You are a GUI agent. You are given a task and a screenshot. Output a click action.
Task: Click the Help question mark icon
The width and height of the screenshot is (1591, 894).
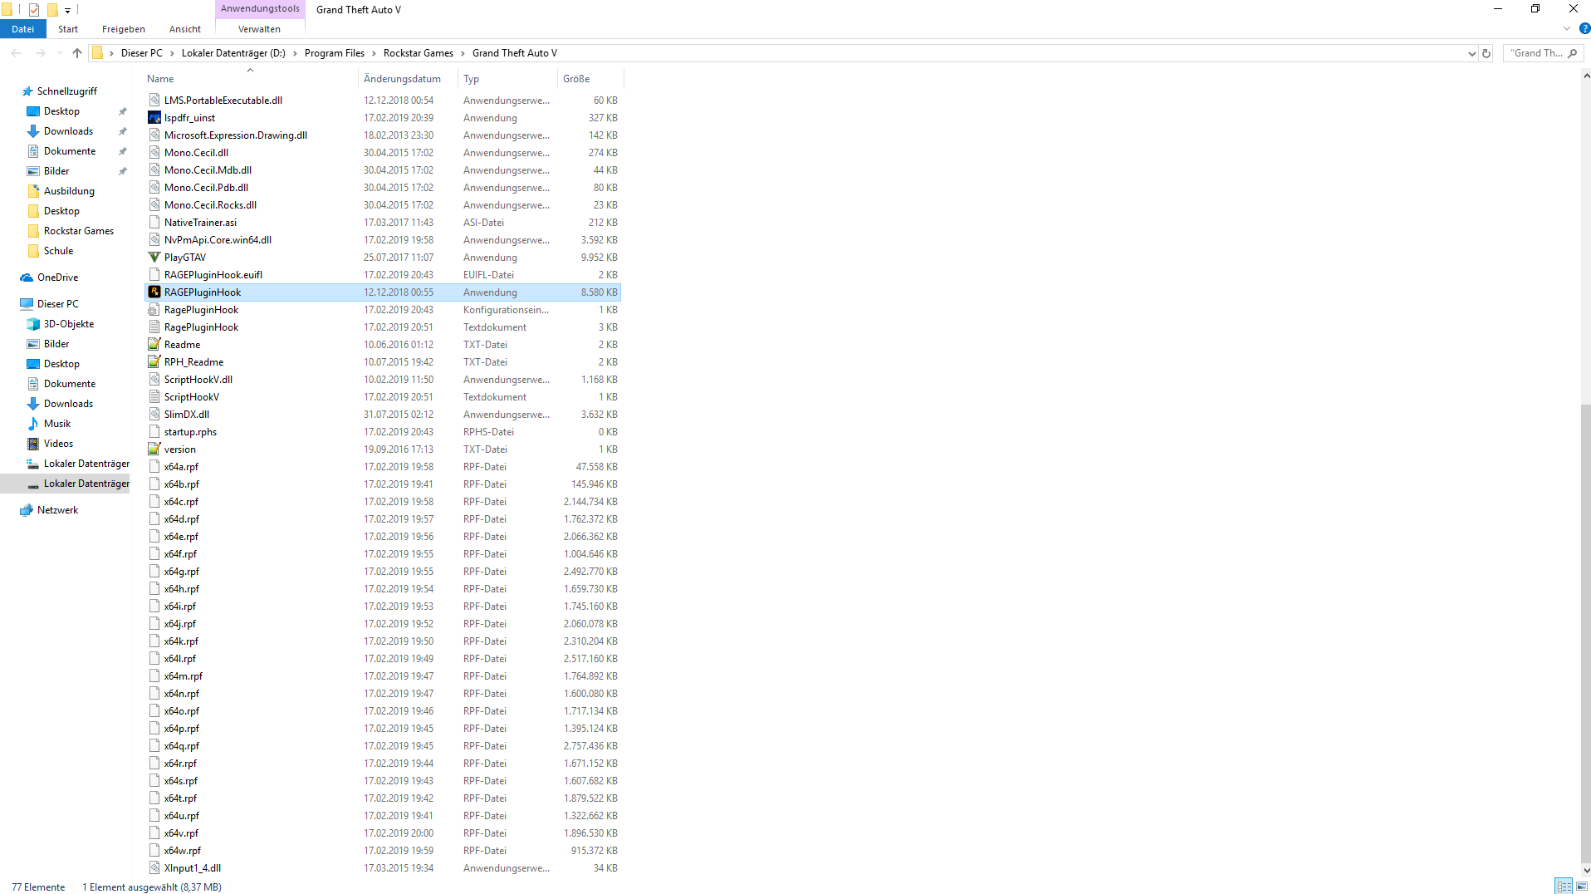pos(1584,29)
